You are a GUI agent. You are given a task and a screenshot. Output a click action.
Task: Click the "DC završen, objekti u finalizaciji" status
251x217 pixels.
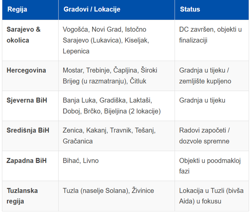[x=210, y=35]
